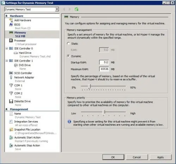Click the memory buffer percentage slider handle

[x=90, y=86]
